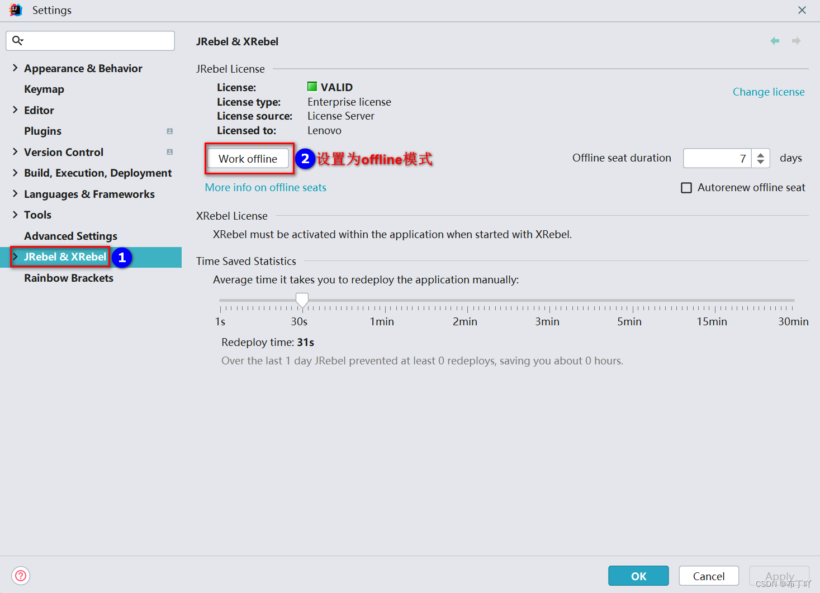Select Keymap settings page
820x593 pixels.
44,89
